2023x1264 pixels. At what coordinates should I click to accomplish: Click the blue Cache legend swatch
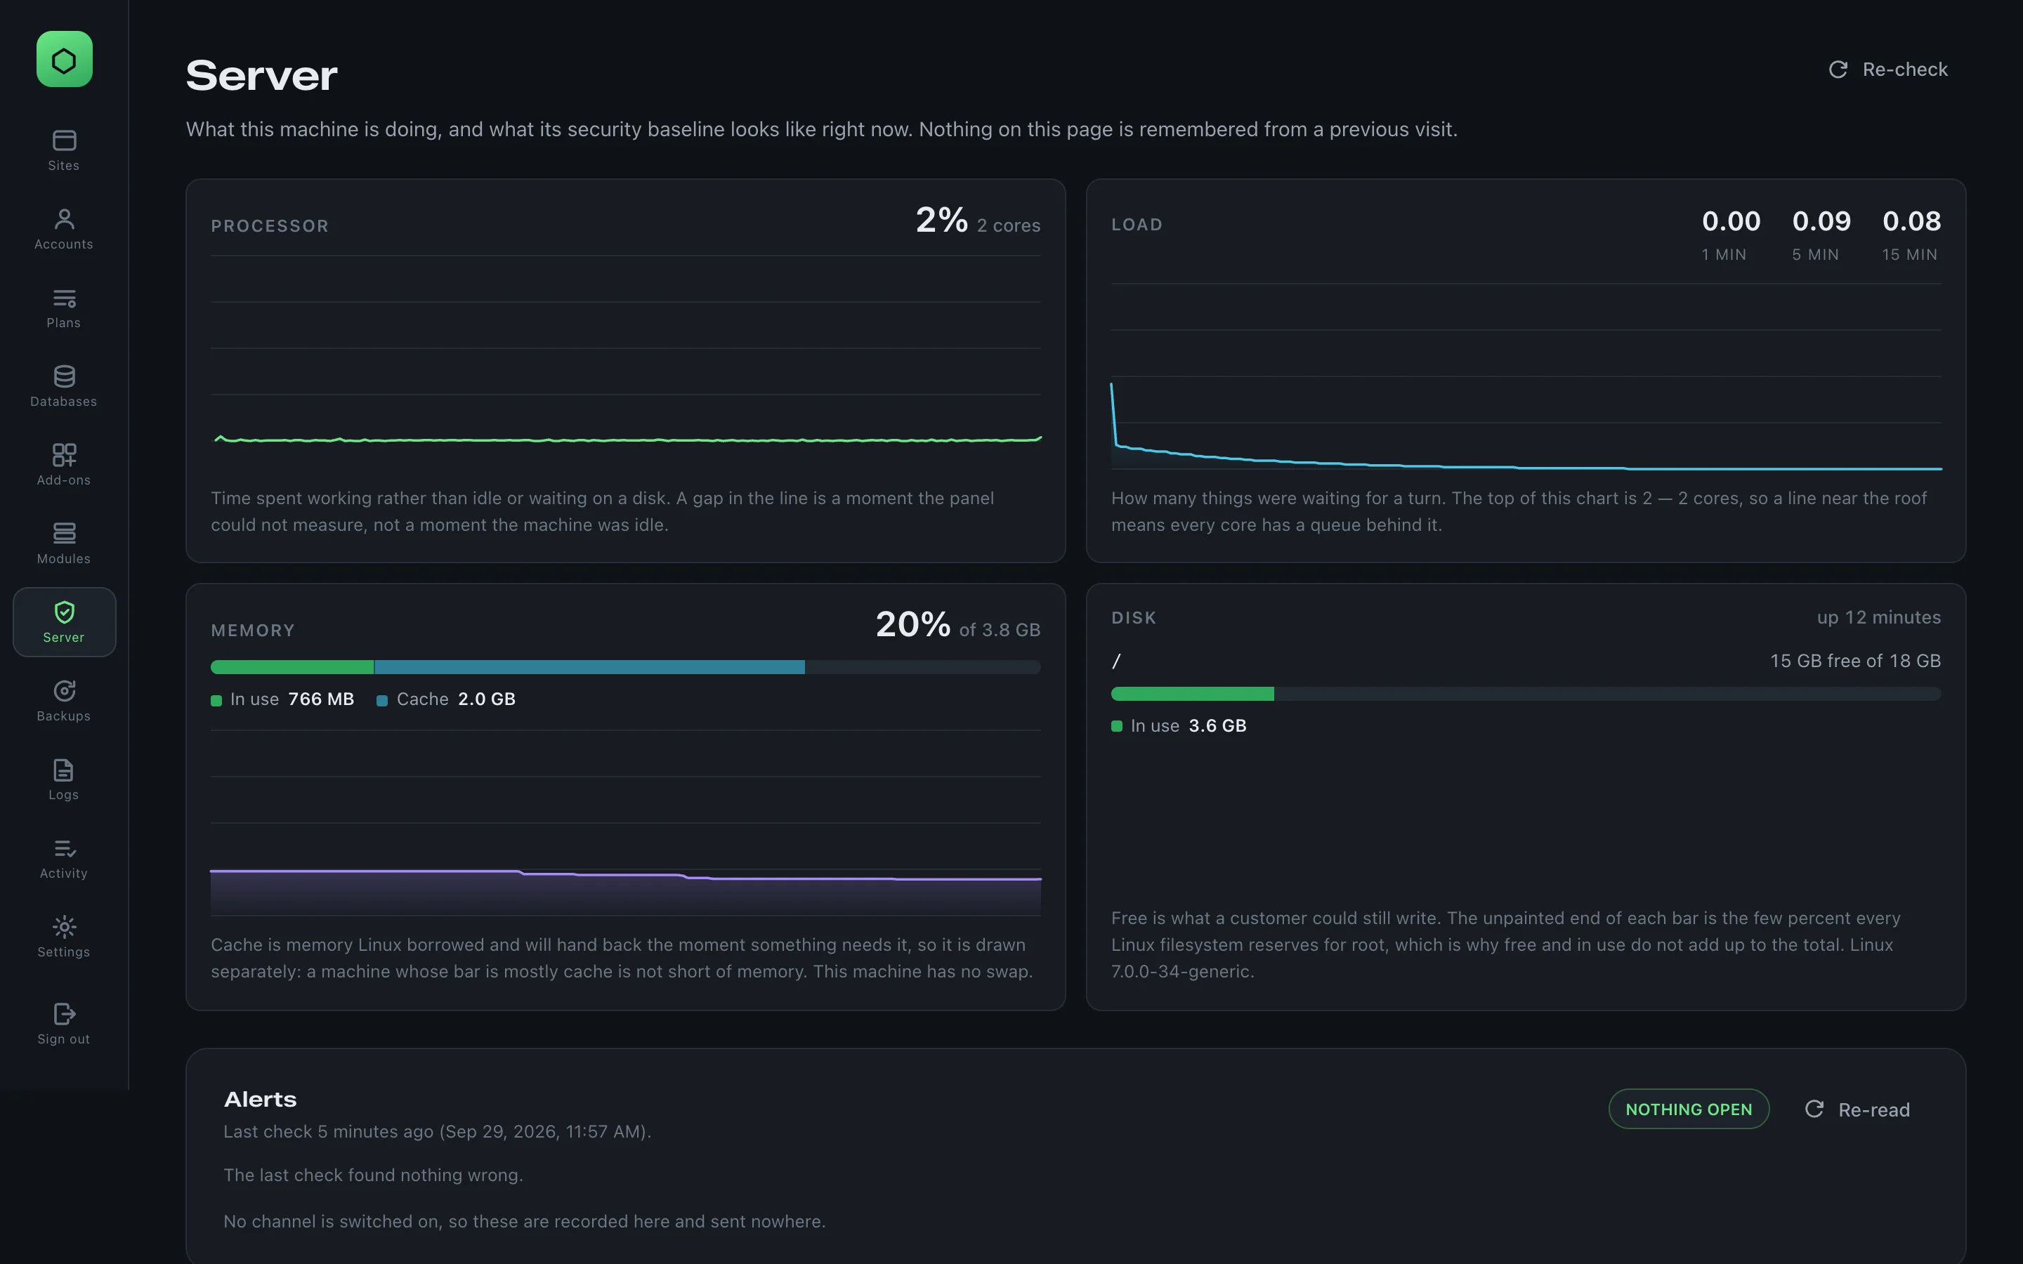click(382, 701)
